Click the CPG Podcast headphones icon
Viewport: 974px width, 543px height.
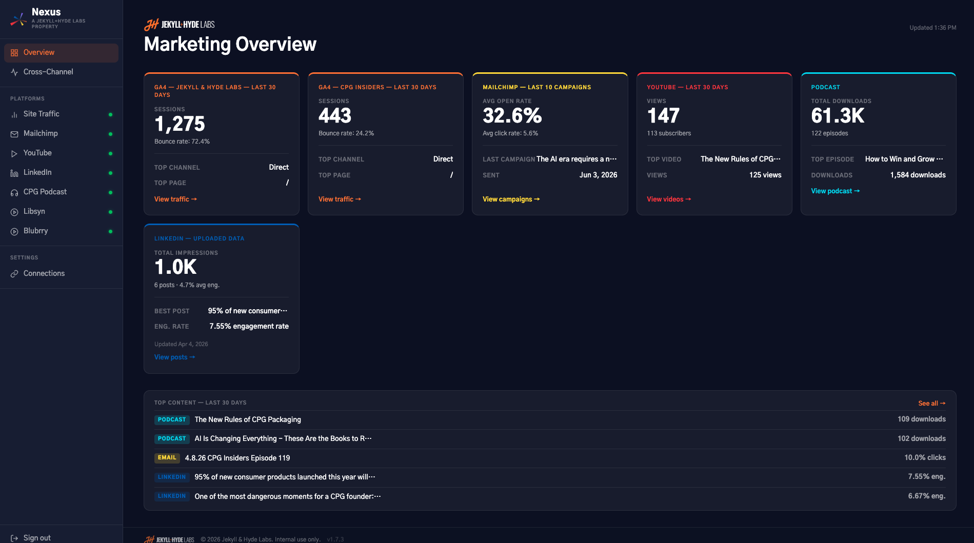click(x=14, y=192)
